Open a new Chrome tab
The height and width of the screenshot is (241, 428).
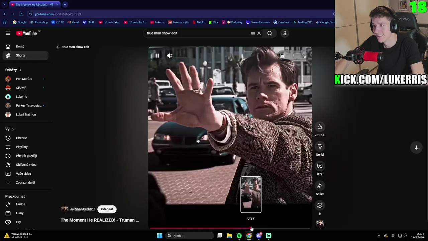(x=65, y=5)
